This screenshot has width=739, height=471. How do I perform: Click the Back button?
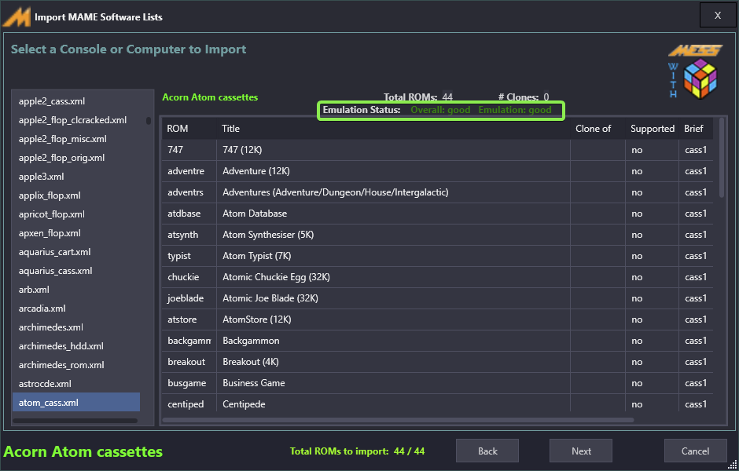[x=487, y=451]
